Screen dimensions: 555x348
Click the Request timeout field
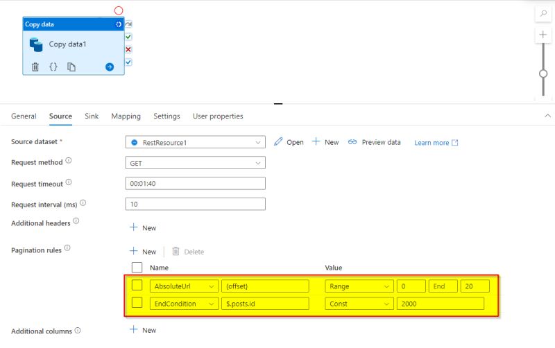click(x=196, y=183)
